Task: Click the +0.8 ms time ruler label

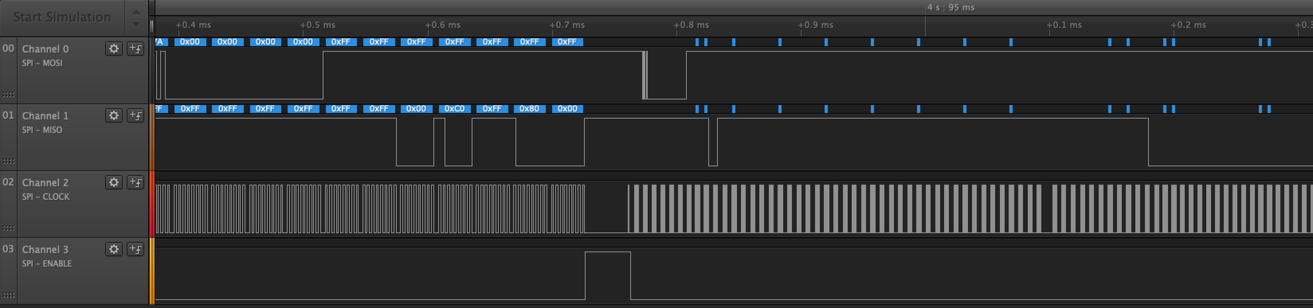Action: coord(691,24)
